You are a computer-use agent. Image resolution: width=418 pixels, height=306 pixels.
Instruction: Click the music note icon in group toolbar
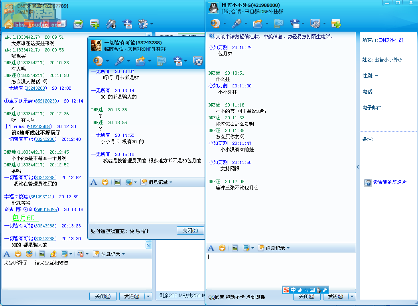pos(53,254)
